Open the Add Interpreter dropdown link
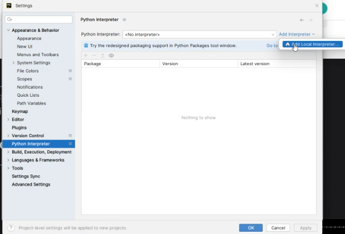345x234 pixels. pos(297,34)
